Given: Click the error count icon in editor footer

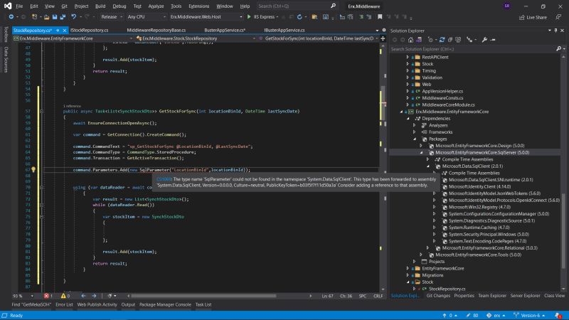Looking at the screenshot, I should 48,296.
